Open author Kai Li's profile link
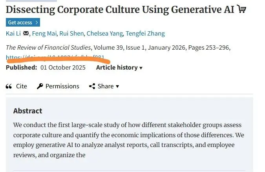Image resolution: width=265 pixels, height=172 pixels. click(x=14, y=34)
